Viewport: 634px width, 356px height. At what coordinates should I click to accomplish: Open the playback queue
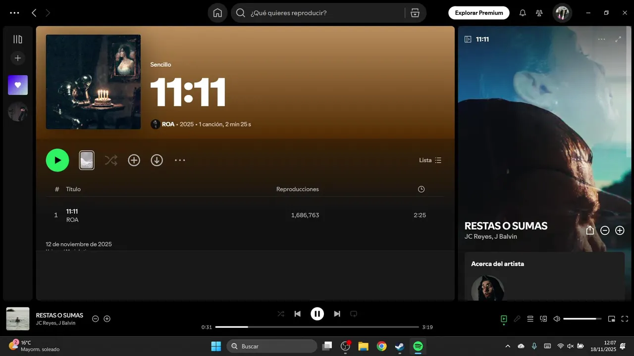tap(530, 319)
